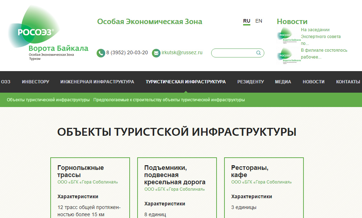Click inside the search input field

pos(233,53)
